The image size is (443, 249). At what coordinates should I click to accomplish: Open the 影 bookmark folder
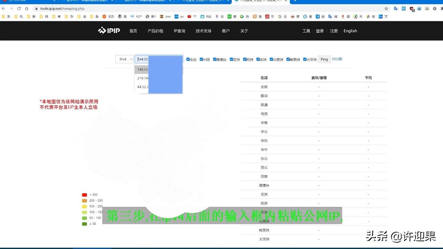tap(6, 16)
